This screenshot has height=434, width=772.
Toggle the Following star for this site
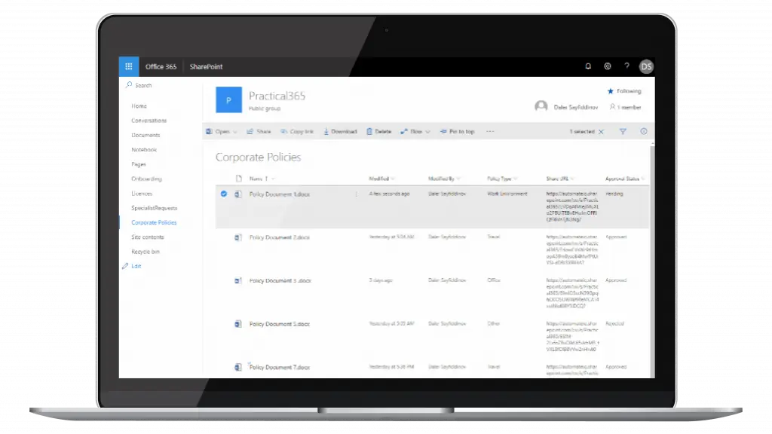[x=611, y=91]
